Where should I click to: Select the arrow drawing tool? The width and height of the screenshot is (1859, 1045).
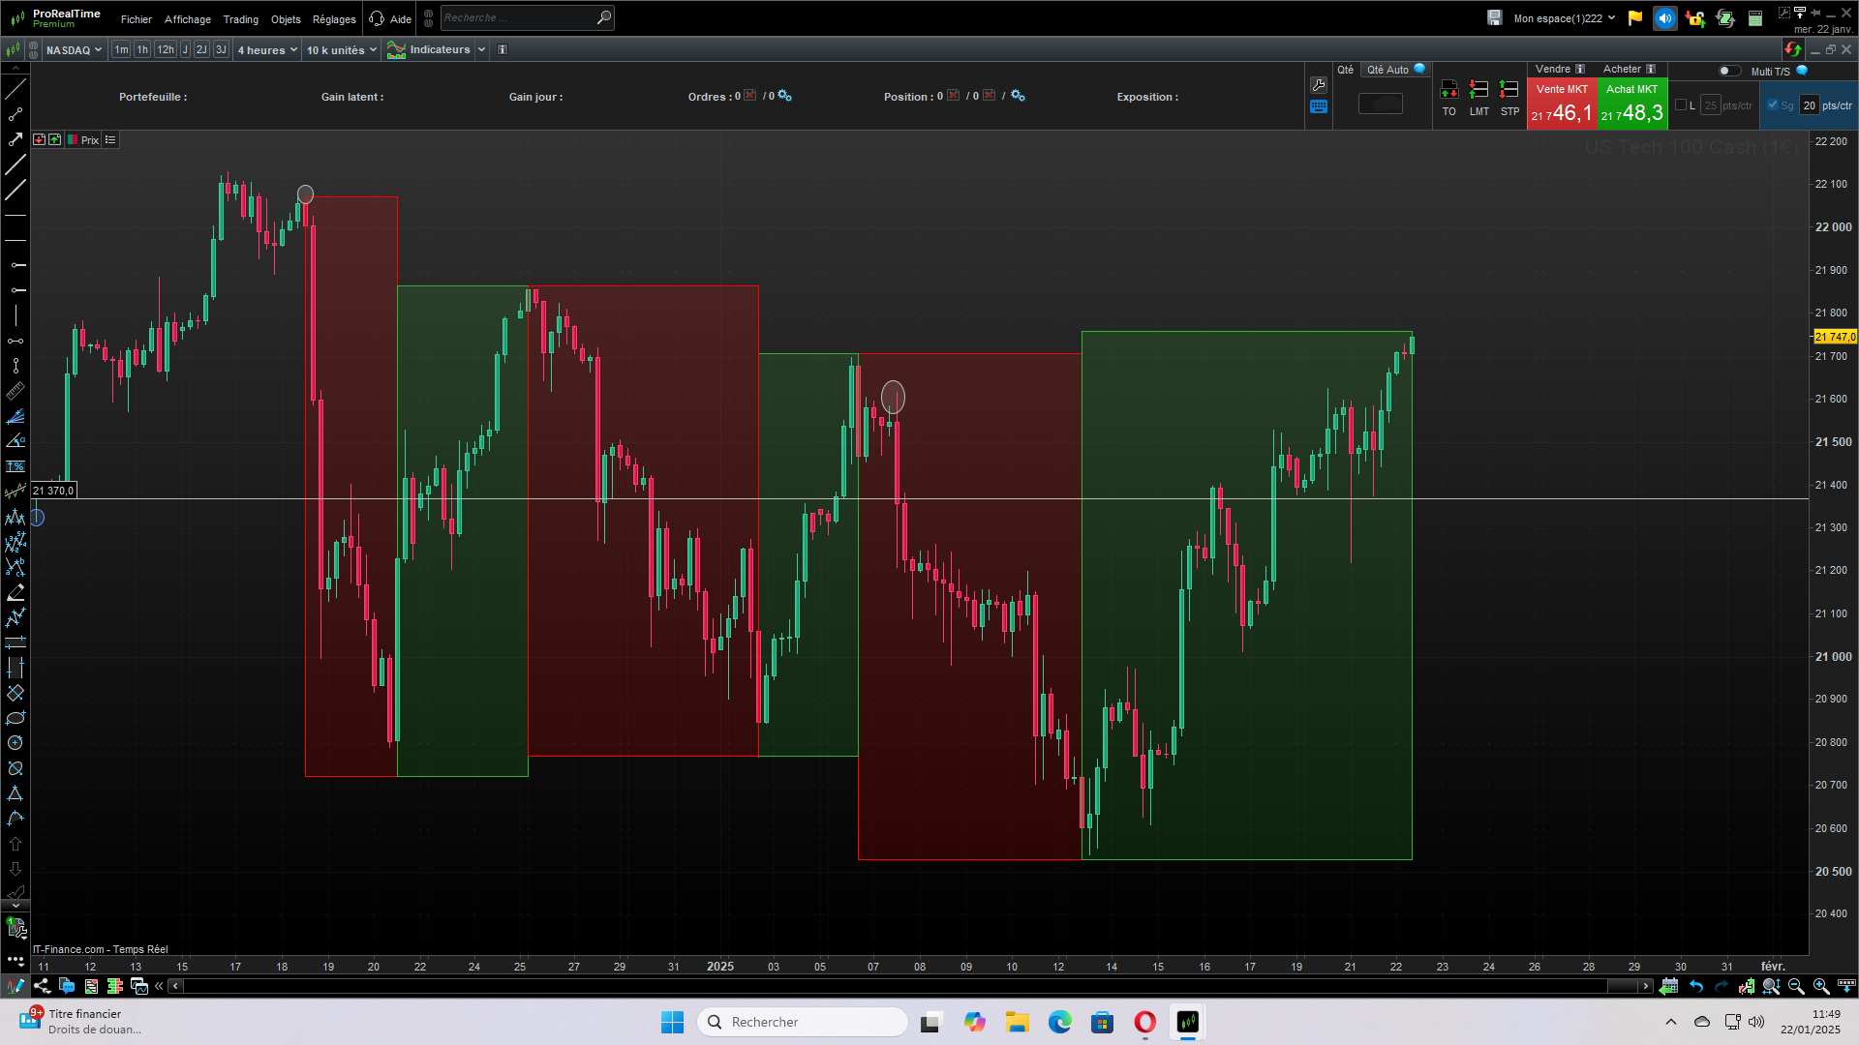click(15, 139)
